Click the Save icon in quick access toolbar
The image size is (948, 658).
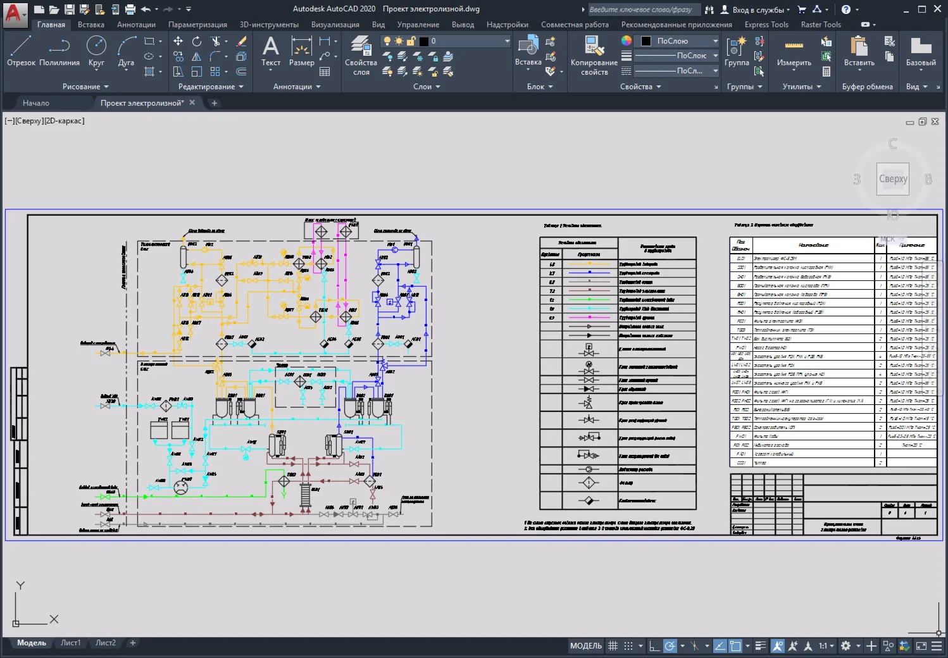click(x=70, y=9)
